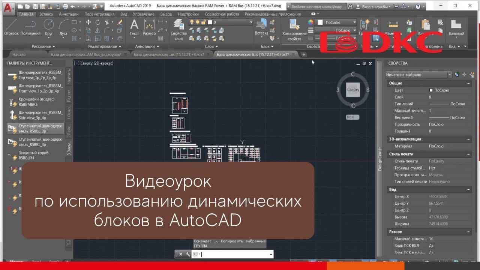The width and height of the screenshot is (480, 270).
Task: Insert Шинодержатель_R5BBM Top view block
Action: pos(36,75)
